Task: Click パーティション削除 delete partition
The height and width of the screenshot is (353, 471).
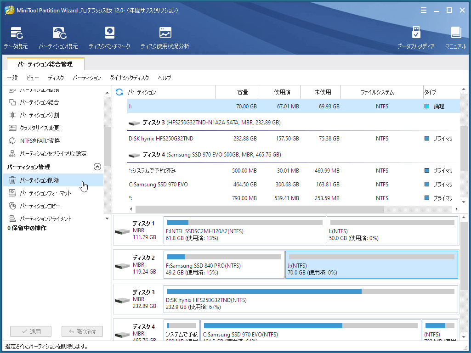Action: pos(53,180)
